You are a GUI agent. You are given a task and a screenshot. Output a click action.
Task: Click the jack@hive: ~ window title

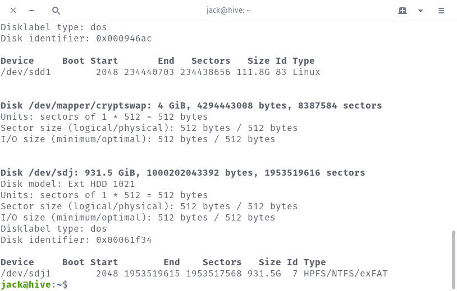click(228, 11)
